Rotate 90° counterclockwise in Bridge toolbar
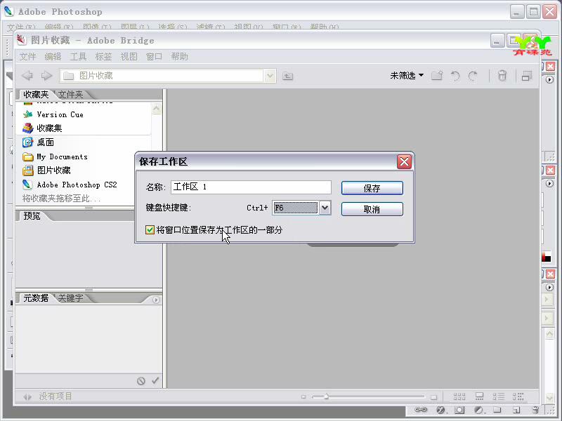This screenshot has height=421, width=562. pos(455,76)
